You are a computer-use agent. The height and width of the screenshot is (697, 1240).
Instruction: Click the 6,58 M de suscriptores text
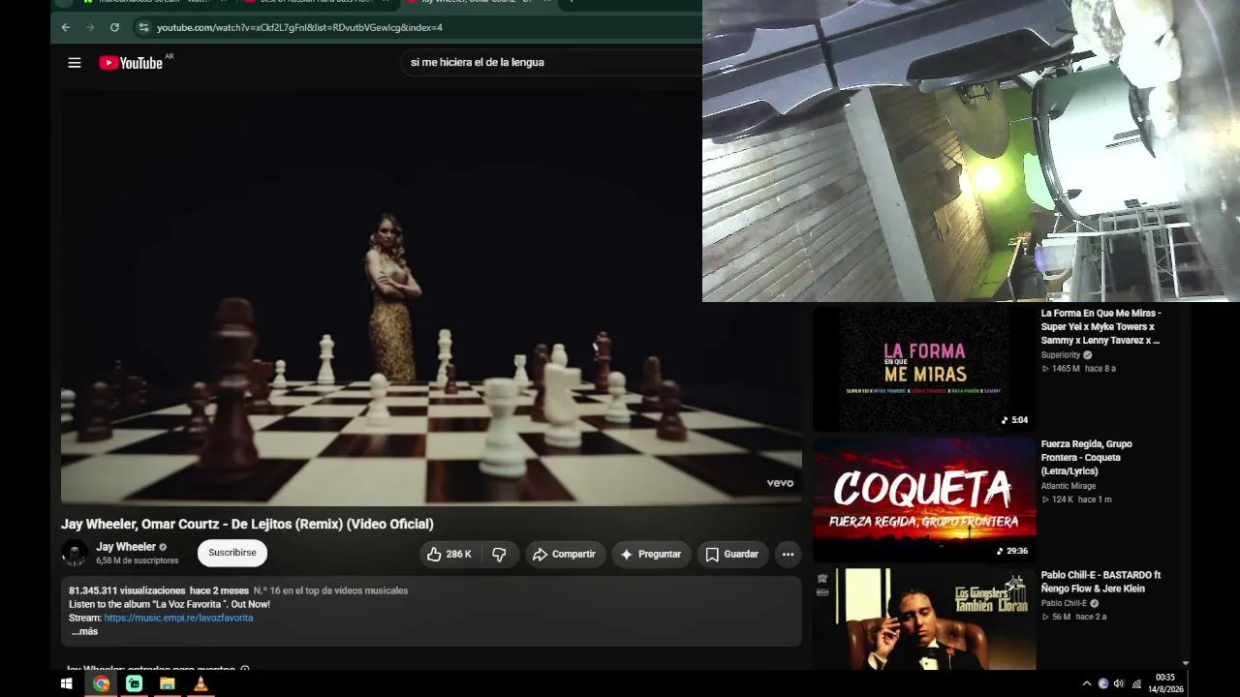(138, 561)
